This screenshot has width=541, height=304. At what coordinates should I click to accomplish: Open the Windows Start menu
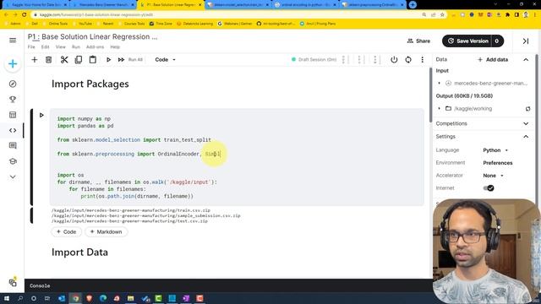(6, 298)
